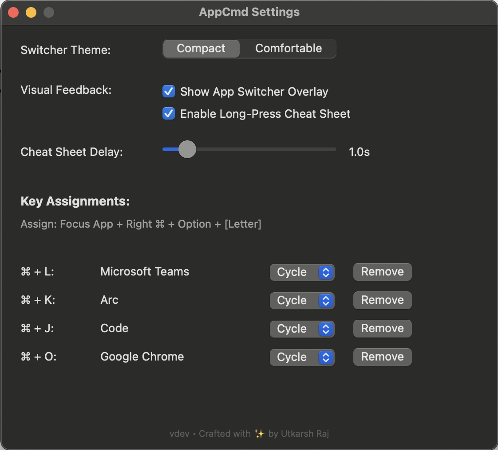
Task: Click the sparkles icon in the footer
Action: point(259,434)
